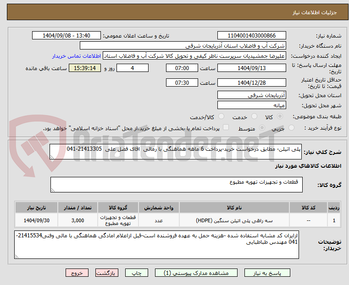The height and width of the screenshot is (285, 349).
Task: Click the کد کالا column header
Action: pyautogui.click(x=308, y=208)
